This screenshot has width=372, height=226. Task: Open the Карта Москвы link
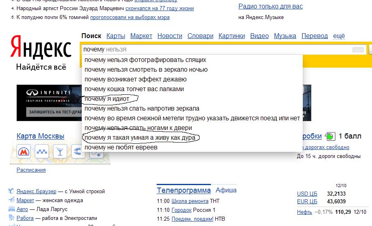[x=40, y=136]
